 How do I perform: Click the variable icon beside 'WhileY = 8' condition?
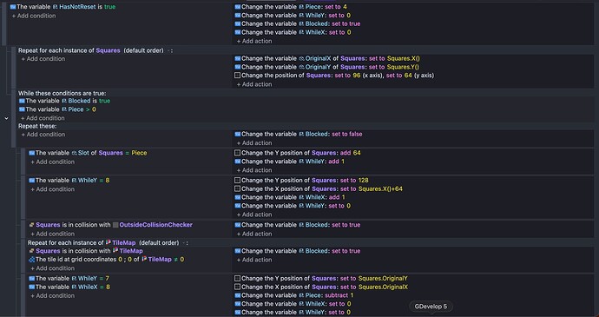[x=32, y=181]
